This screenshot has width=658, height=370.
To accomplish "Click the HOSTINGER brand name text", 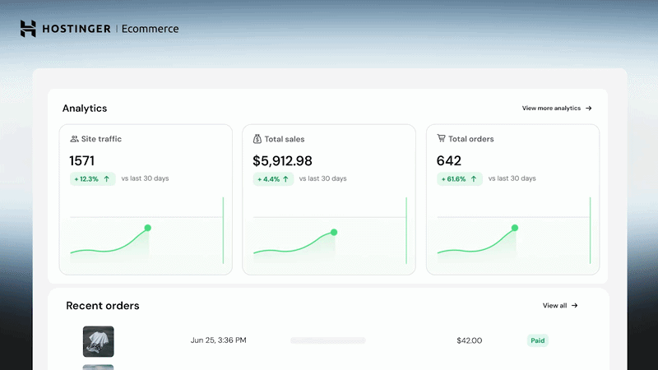I will pos(76,29).
